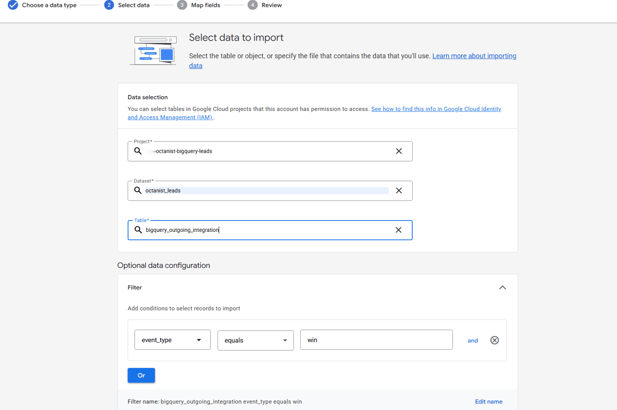
Task: Click the search icon in Dataset field
Action: tap(138, 190)
